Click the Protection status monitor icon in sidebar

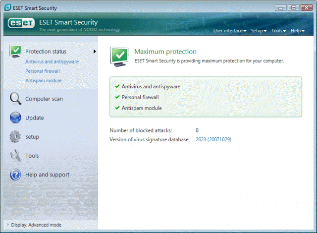pyautogui.click(x=15, y=52)
